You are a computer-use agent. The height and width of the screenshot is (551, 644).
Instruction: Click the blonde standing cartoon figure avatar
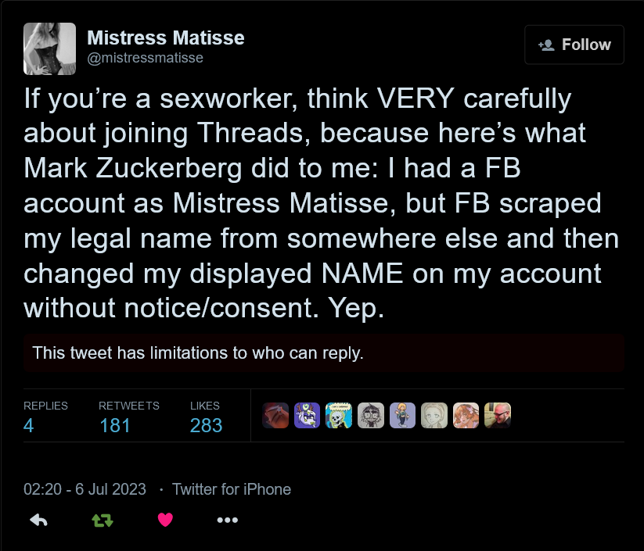[x=402, y=416]
